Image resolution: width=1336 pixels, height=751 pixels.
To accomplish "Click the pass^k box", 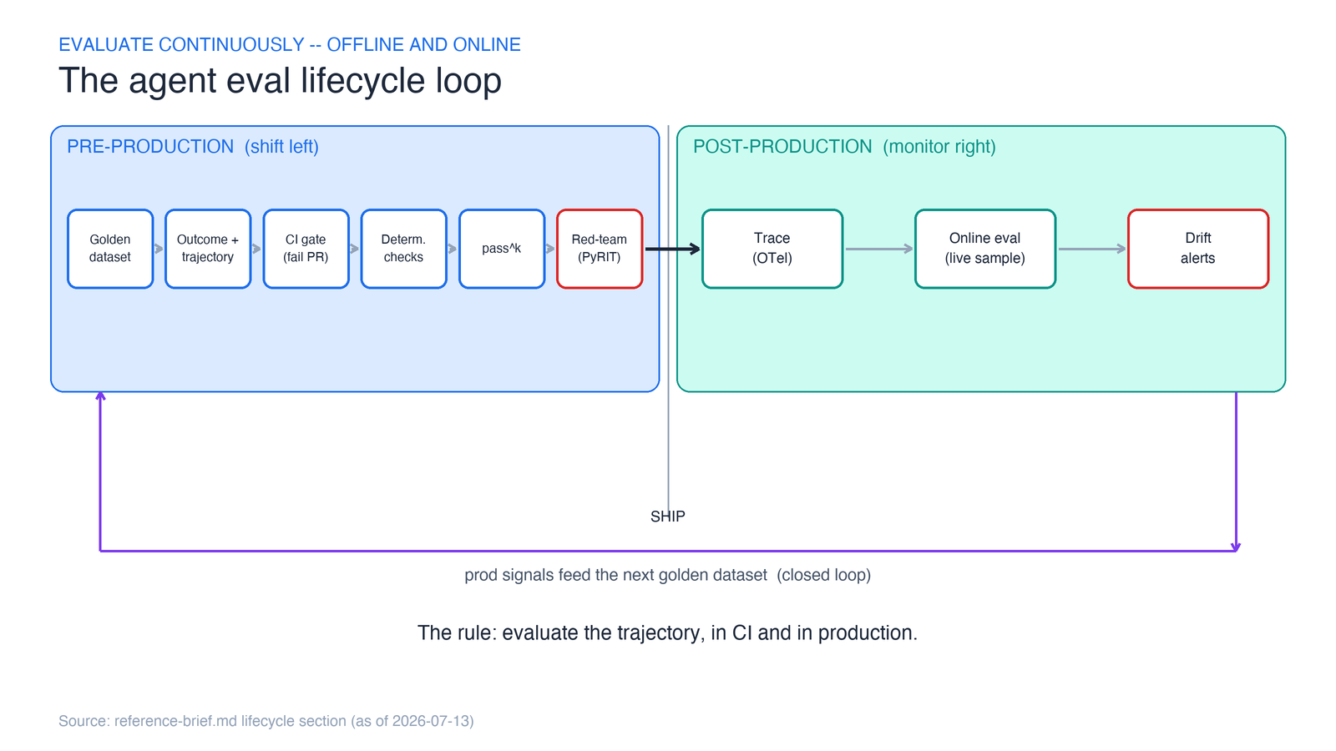I will [502, 249].
